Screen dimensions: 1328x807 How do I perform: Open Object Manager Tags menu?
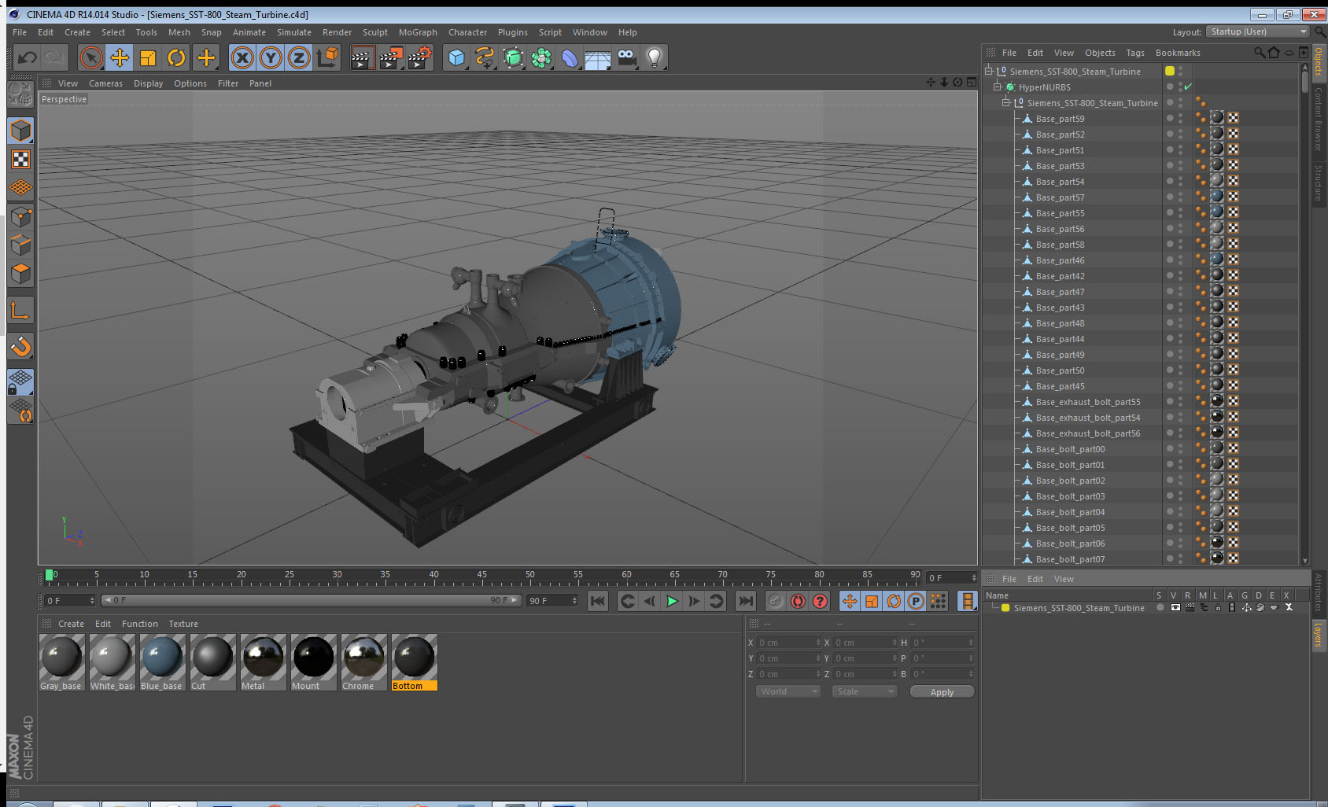coord(1135,53)
